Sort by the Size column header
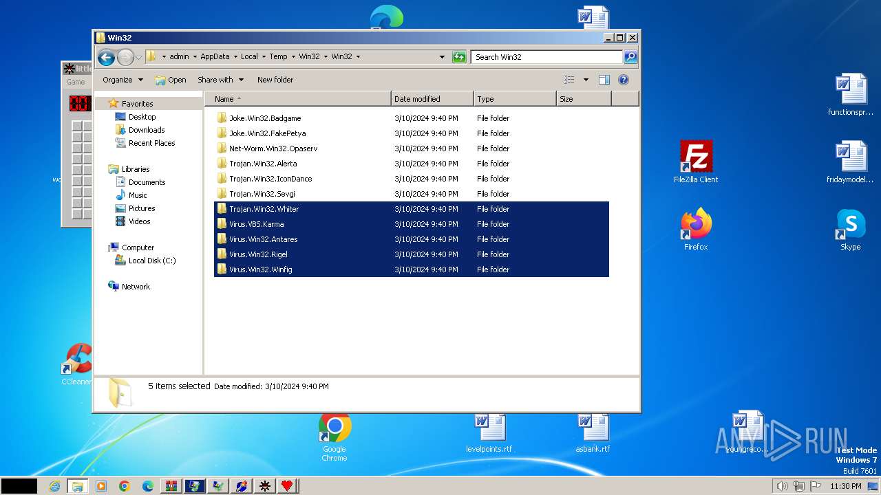The image size is (881, 495). pyautogui.click(x=584, y=99)
